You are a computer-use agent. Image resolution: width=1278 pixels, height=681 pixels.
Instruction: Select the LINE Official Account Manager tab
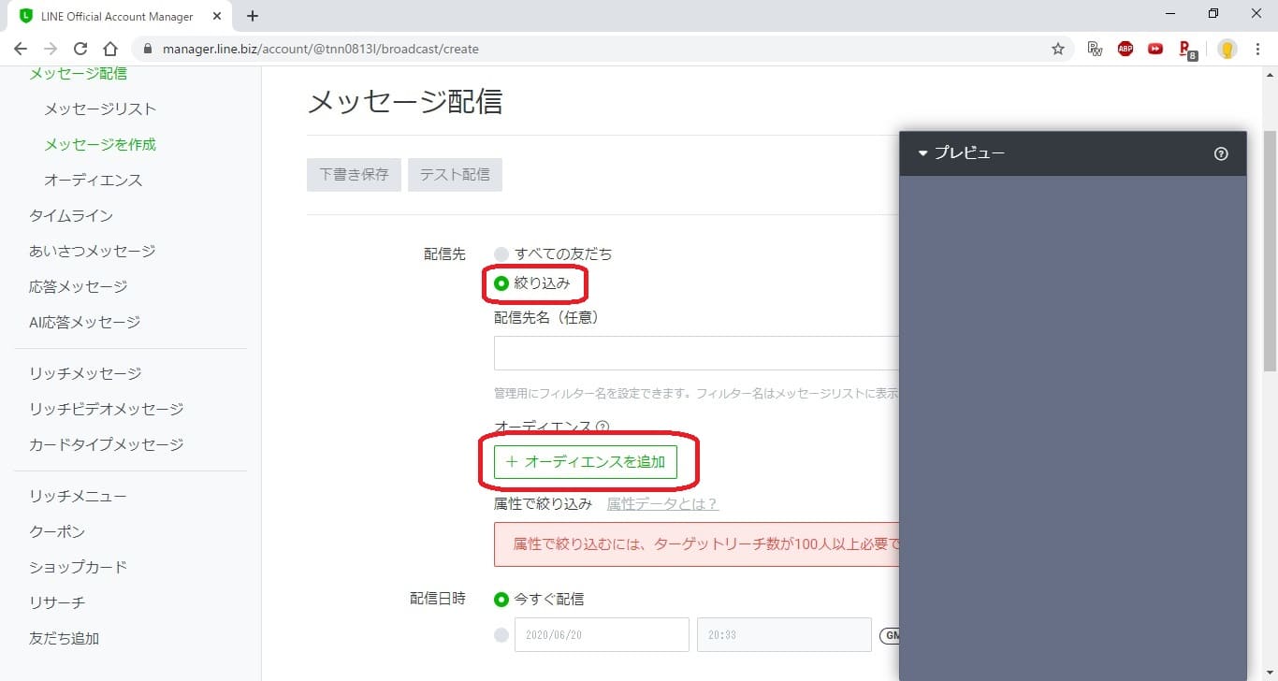click(x=118, y=16)
